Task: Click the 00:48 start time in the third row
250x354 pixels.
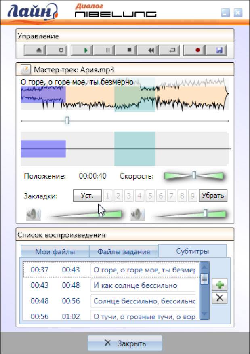Action: [40, 301]
